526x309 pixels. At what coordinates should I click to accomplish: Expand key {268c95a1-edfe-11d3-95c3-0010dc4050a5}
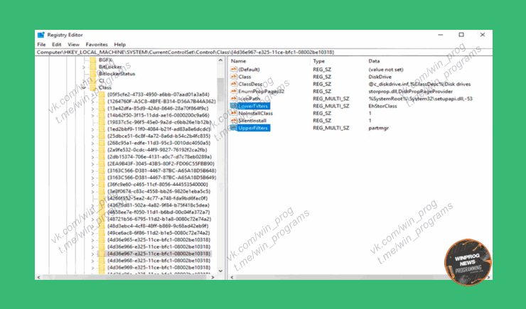(x=93, y=143)
